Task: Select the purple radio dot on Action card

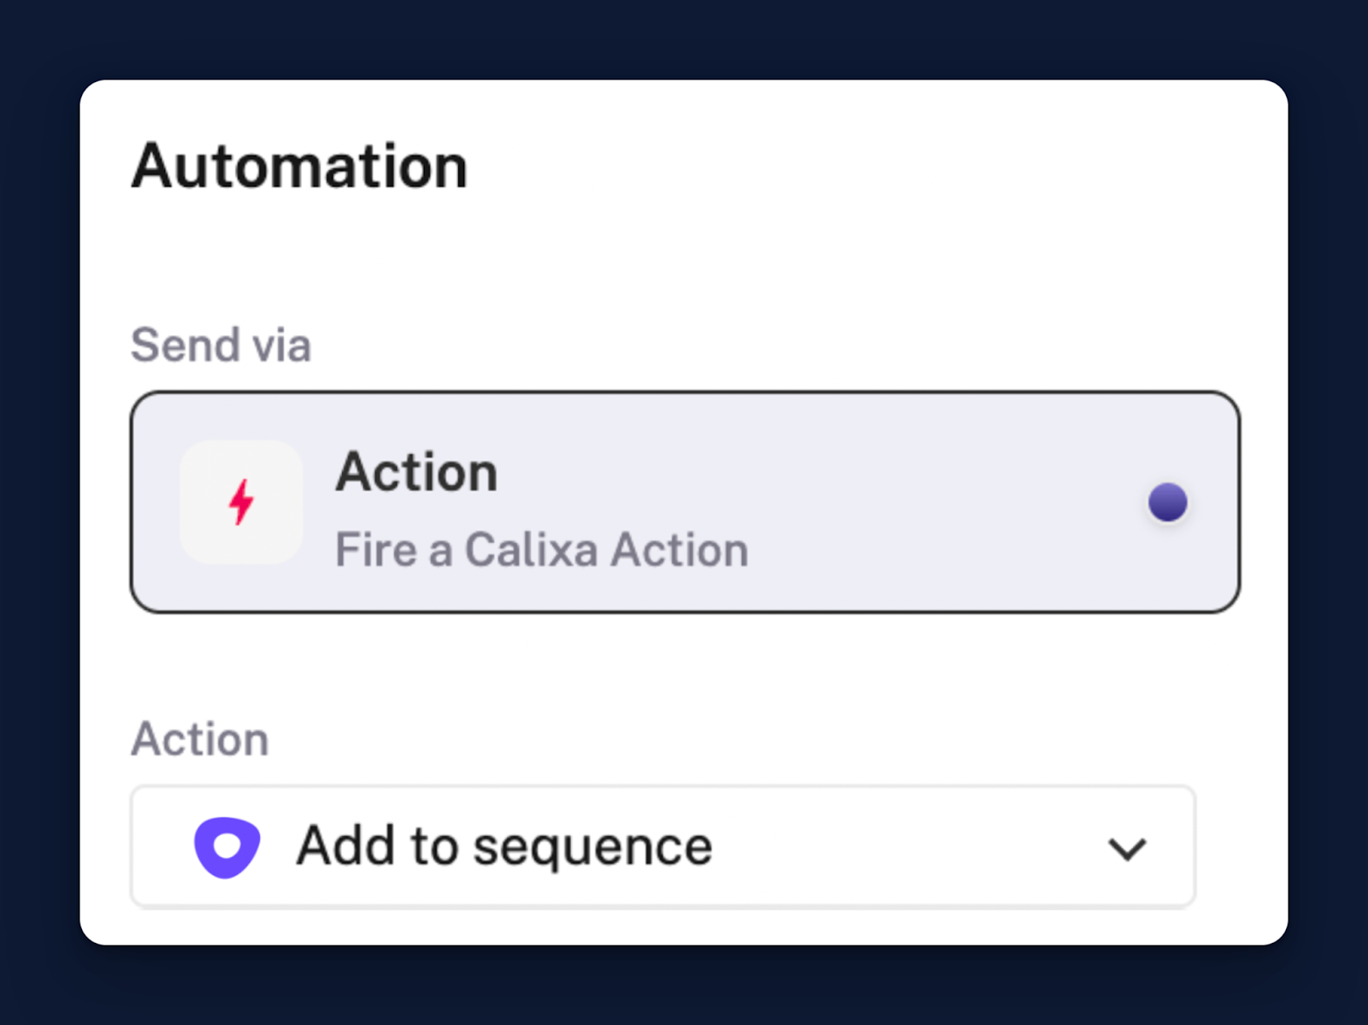Action: [x=1168, y=502]
